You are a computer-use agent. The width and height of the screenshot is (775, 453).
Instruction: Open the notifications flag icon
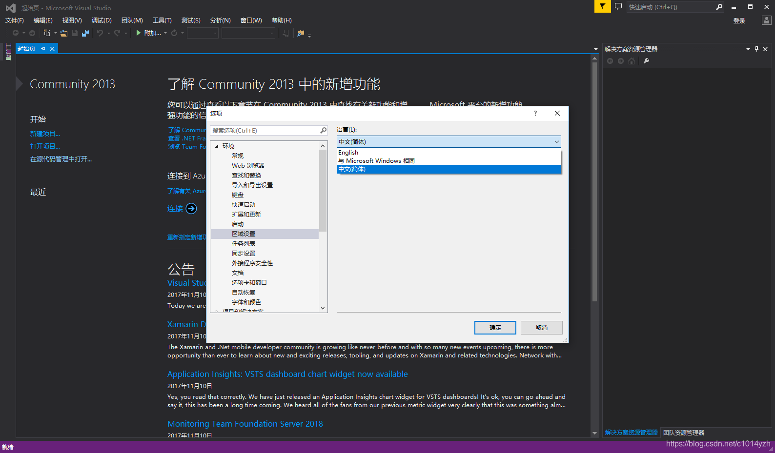[602, 6]
